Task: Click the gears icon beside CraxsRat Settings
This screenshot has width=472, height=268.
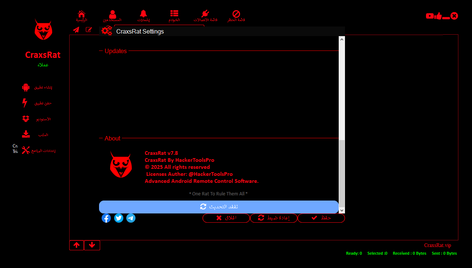Action: point(107,31)
